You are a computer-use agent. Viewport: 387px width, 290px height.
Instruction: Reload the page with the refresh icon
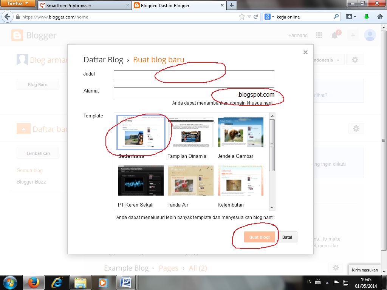pyautogui.click(x=256, y=17)
